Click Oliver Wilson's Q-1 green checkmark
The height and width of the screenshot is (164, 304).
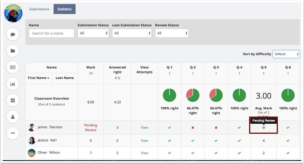click(x=170, y=153)
